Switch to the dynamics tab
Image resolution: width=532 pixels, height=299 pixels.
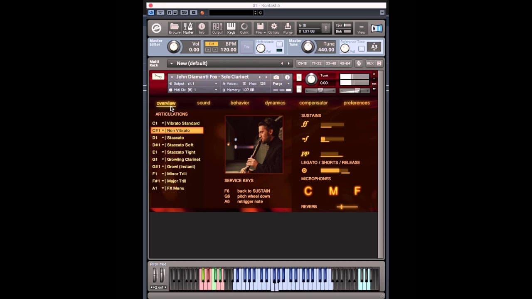(275, 103)
